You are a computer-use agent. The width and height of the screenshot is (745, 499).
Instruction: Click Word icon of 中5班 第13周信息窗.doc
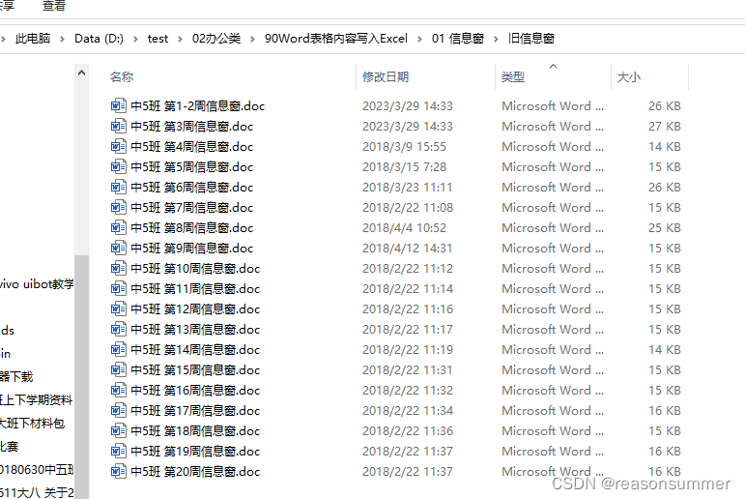118,329
